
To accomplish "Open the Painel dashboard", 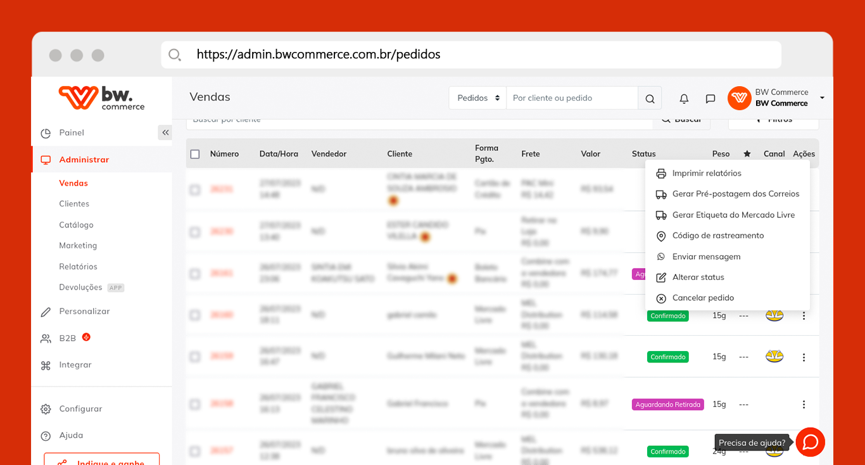I will (72, 133).
